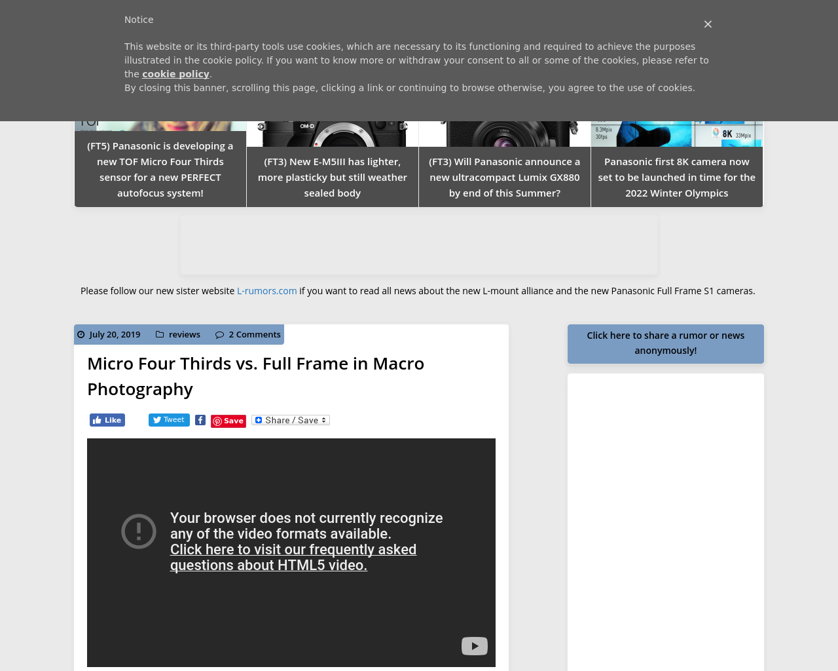
Task: View the 2 Comments section
Action: click(x=255, y=333)
